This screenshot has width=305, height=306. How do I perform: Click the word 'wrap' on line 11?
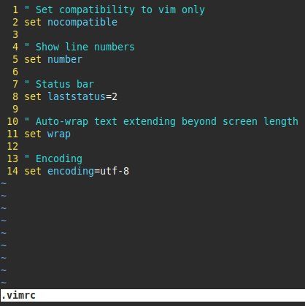(59, 134)
